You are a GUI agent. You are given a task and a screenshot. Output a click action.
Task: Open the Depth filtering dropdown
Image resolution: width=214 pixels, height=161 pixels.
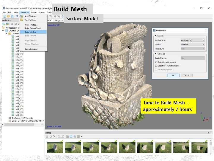pyautogui.click(x=193, y=58)
